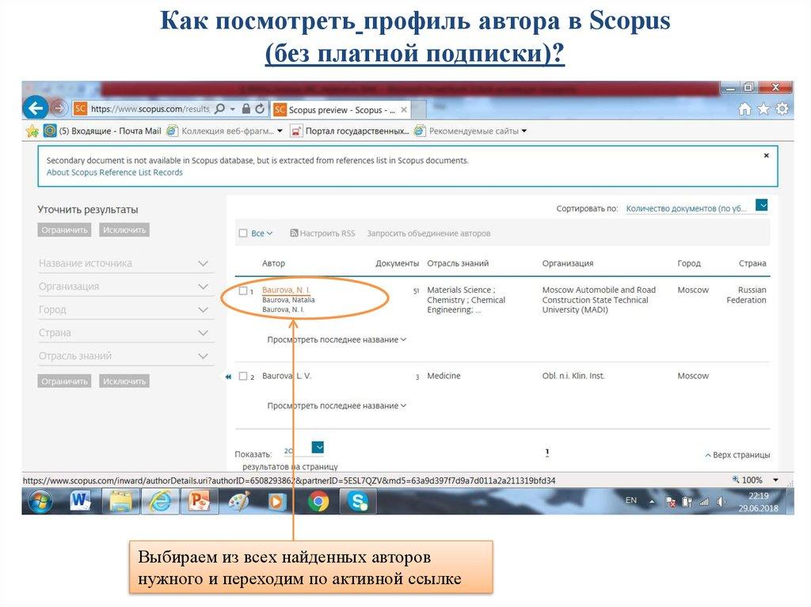
Task: Toggle the select-all 'Все' checkbox
Action: (x=243, y=233)
